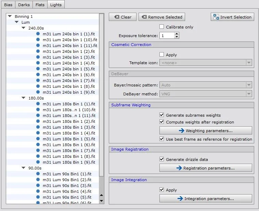Collapse the Binning 1 tree node
The image size is (259, 211).
tap(10, 16)
